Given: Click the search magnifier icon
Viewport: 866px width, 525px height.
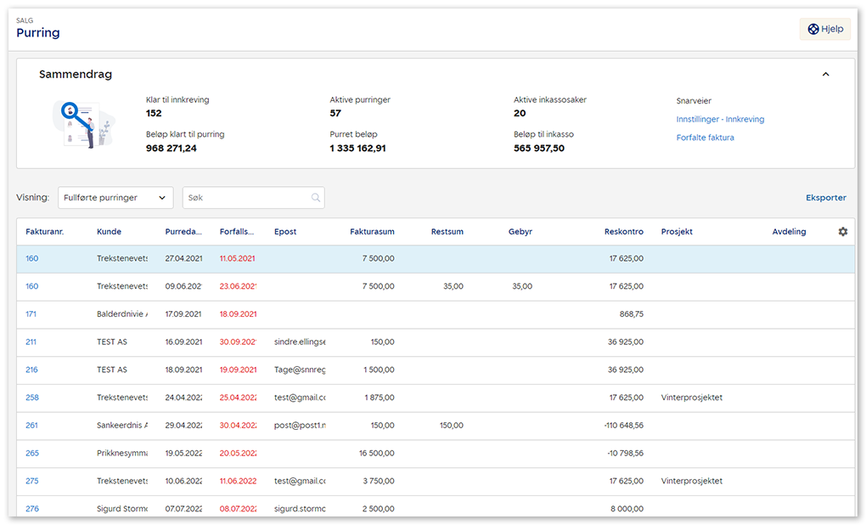Looking at the screenshot, I should (316, 198).
